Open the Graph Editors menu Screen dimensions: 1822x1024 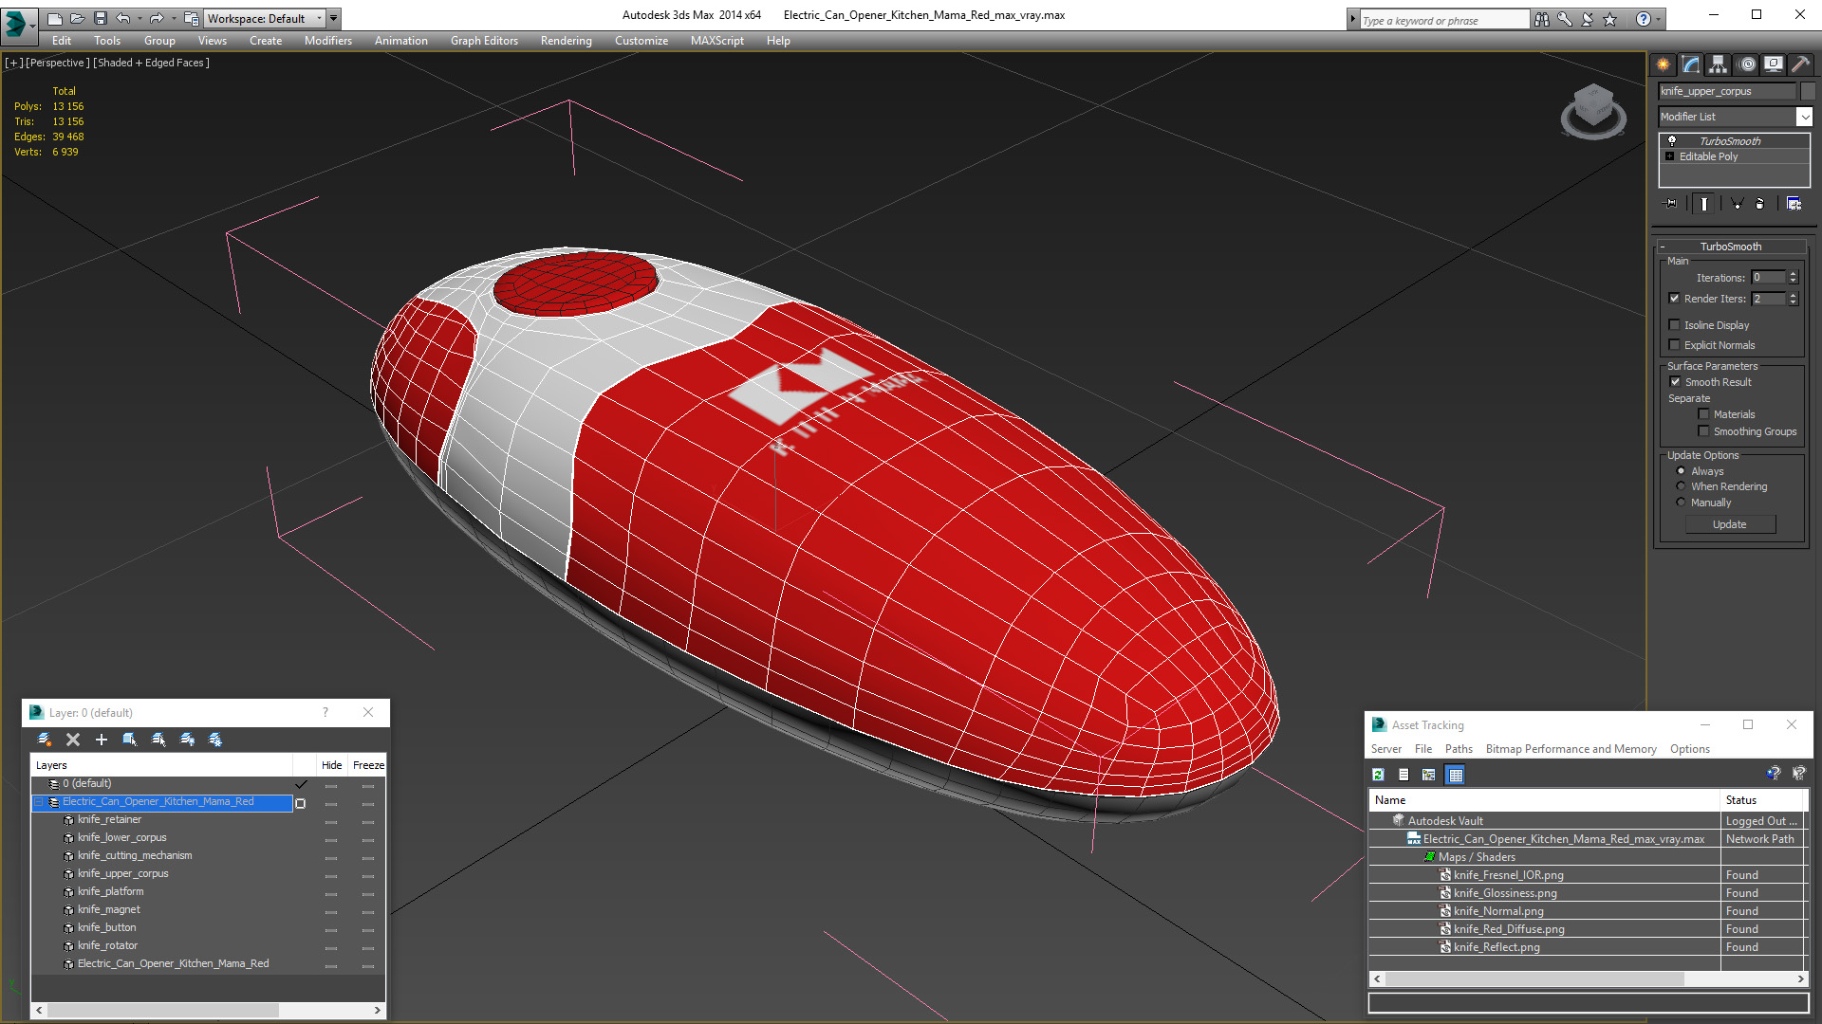pos(484,41)
